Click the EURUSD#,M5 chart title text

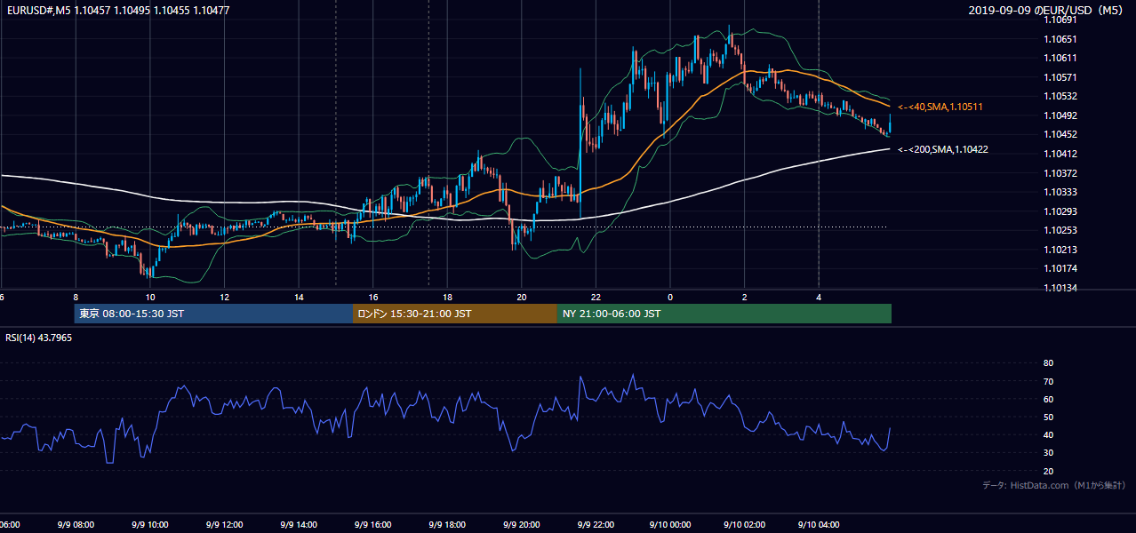117,10
